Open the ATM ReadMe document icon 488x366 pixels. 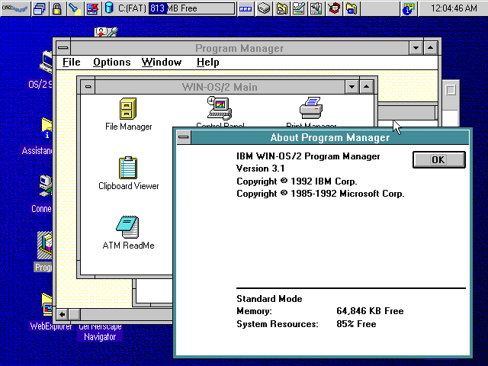click(x=128, y=227)
